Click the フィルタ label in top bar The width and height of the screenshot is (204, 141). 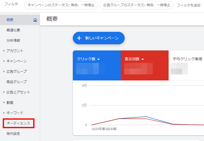pyautogui.click(x=11, y=4)
